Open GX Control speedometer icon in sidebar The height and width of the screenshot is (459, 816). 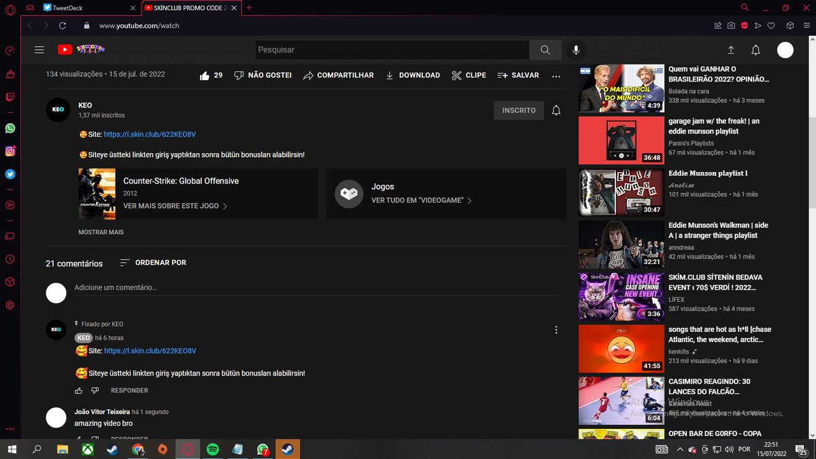pos(10,51)
